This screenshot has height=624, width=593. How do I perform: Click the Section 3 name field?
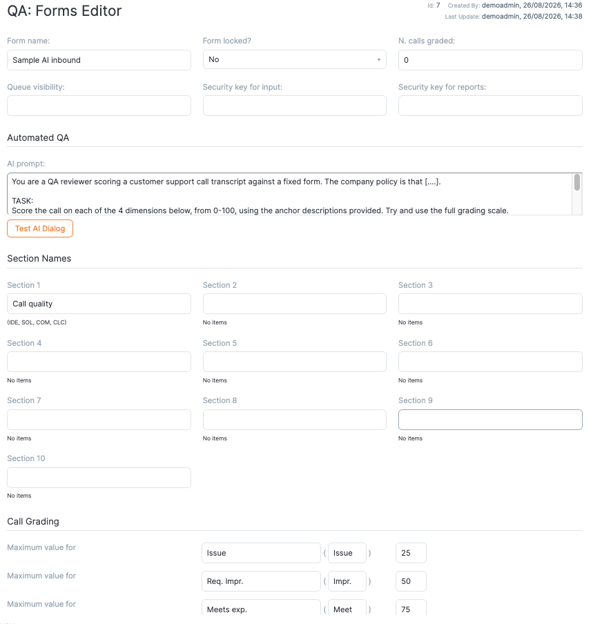tap(490, 304)
